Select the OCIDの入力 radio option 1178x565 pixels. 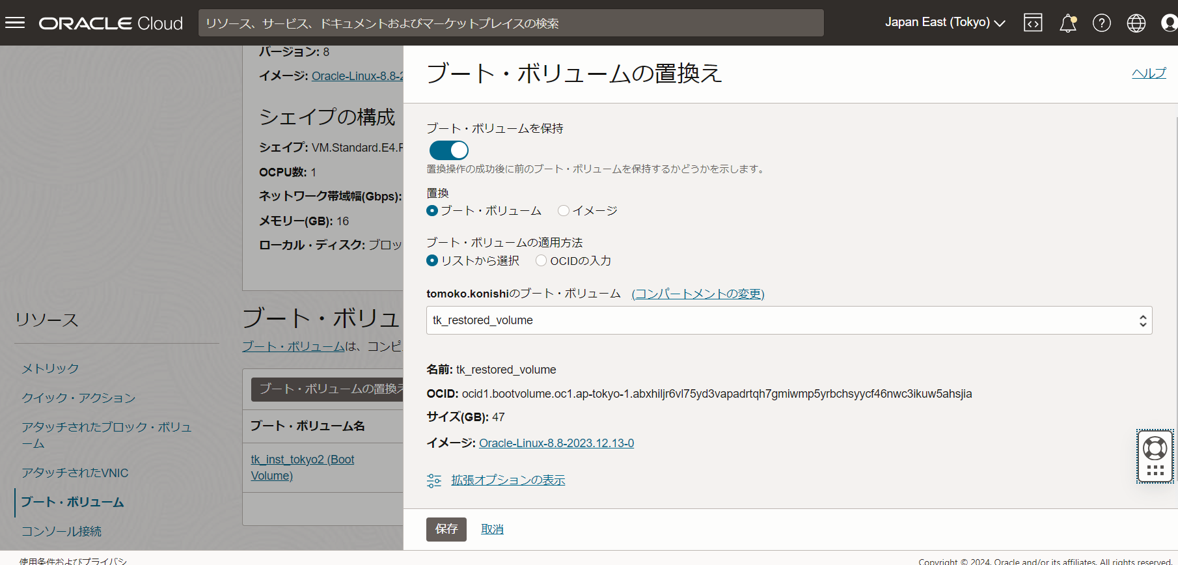pyautogui.click(x=541, y=260)
